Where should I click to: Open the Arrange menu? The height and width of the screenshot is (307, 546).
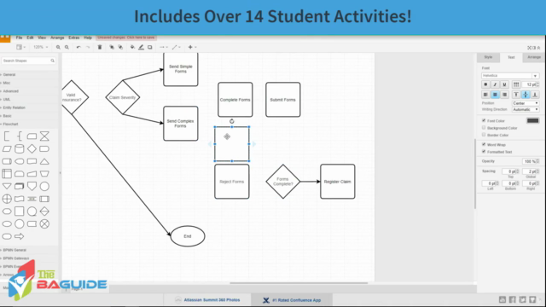[57, 38]
